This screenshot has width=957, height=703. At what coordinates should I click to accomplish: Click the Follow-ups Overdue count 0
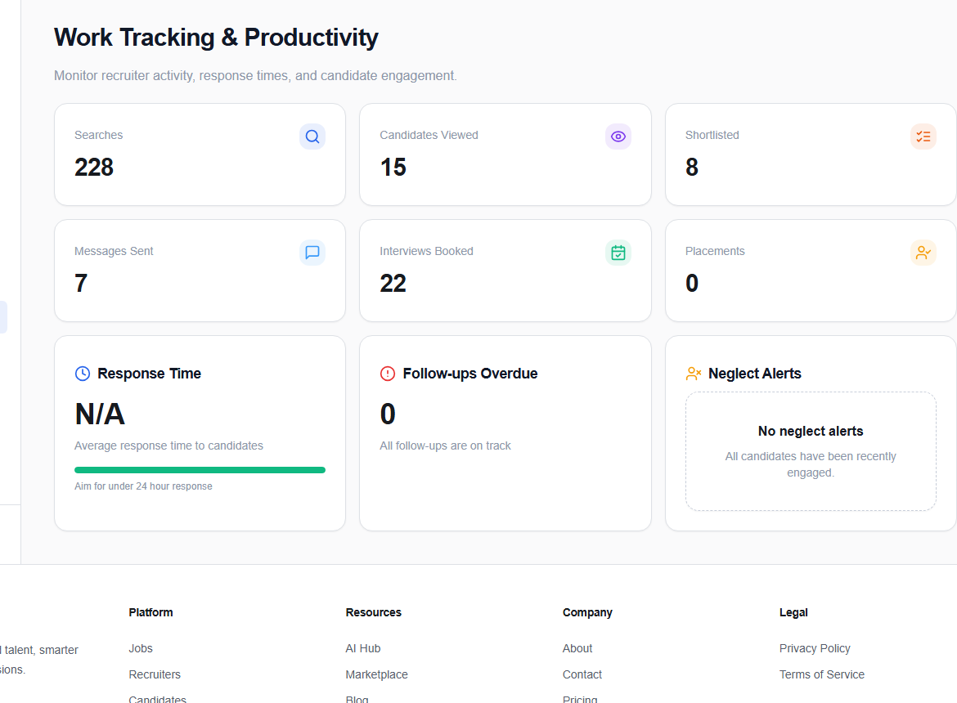tap(388, 414)
